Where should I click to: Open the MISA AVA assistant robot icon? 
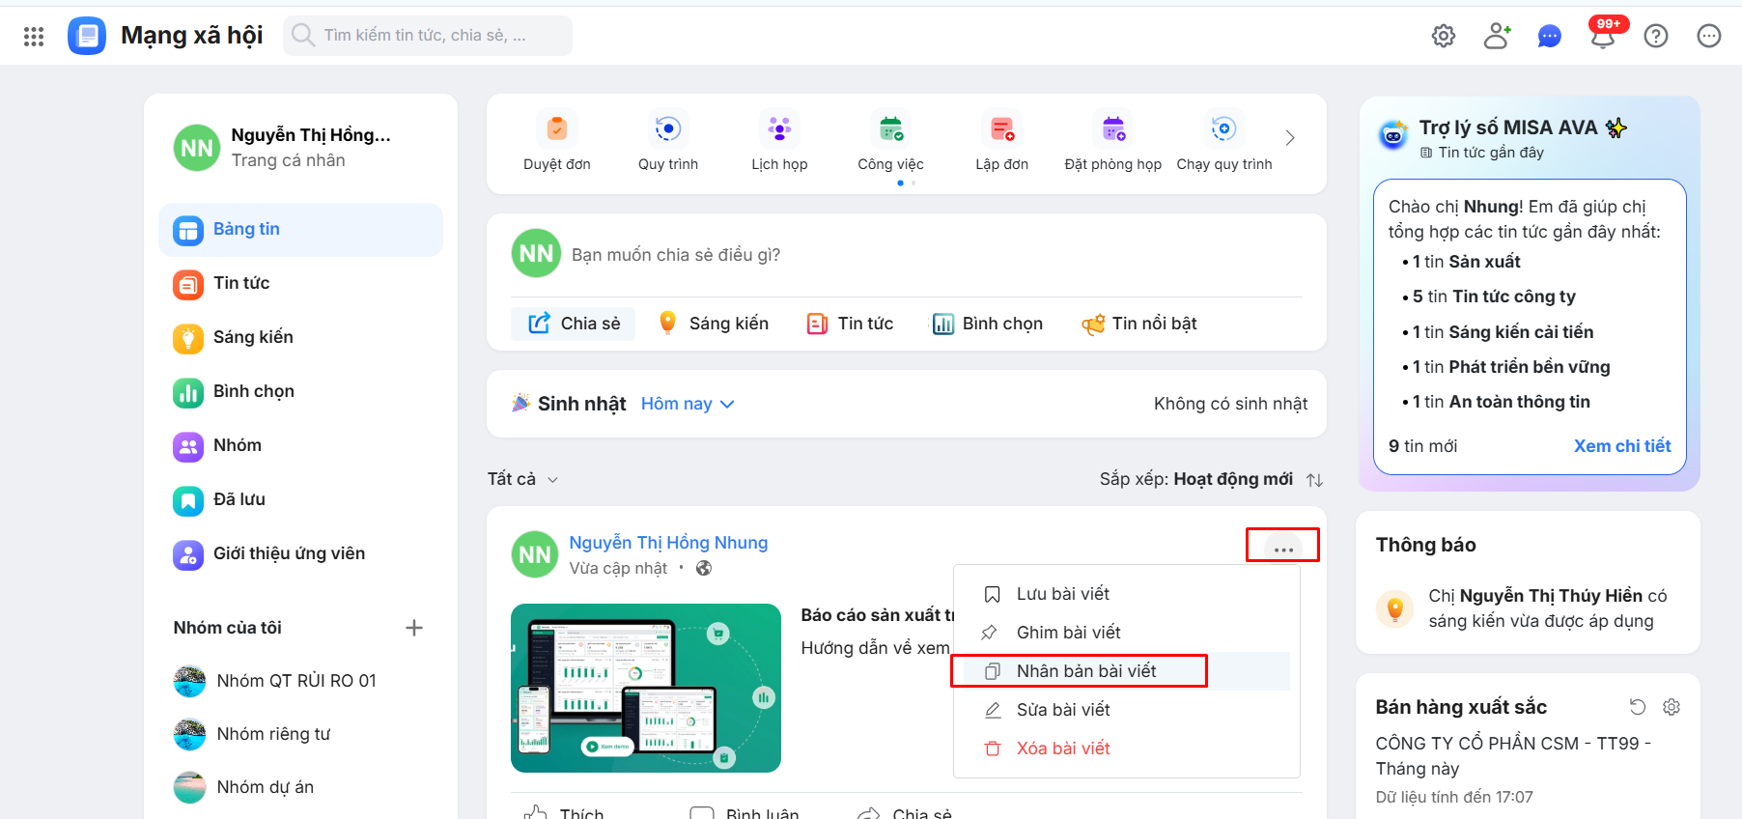pos(1393,135)
